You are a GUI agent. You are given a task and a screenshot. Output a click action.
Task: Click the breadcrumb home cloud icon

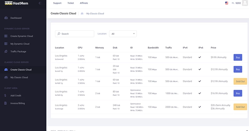pos(82,14)
